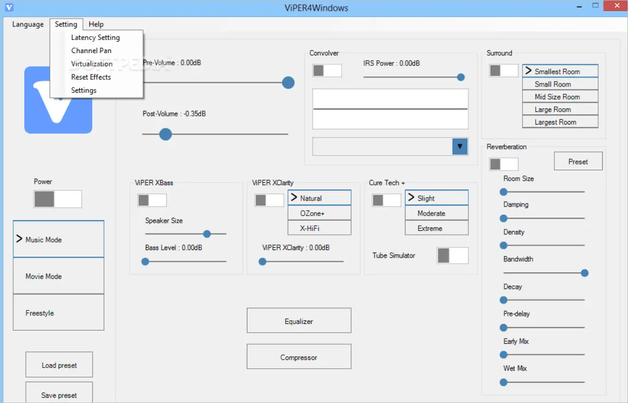Select Smallest Room surround option
The width and height of the screenshot is (628, 403).
tap(561, 71)
